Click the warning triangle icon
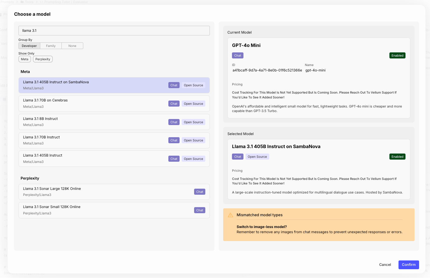Screen dimensions: 430x278 coord(230,215)
